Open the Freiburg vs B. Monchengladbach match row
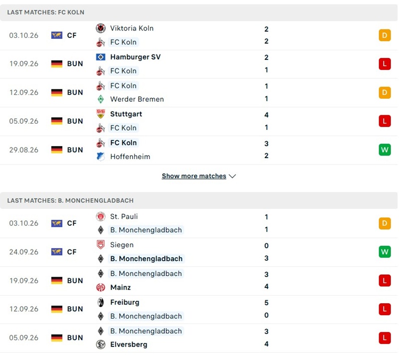The image size is (399, 355). point(199,309)
